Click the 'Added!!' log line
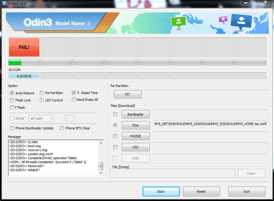 coord(24,170)
